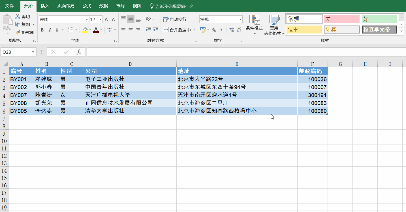Center text horizontally
406x212 pixels.
pos(131,30)
